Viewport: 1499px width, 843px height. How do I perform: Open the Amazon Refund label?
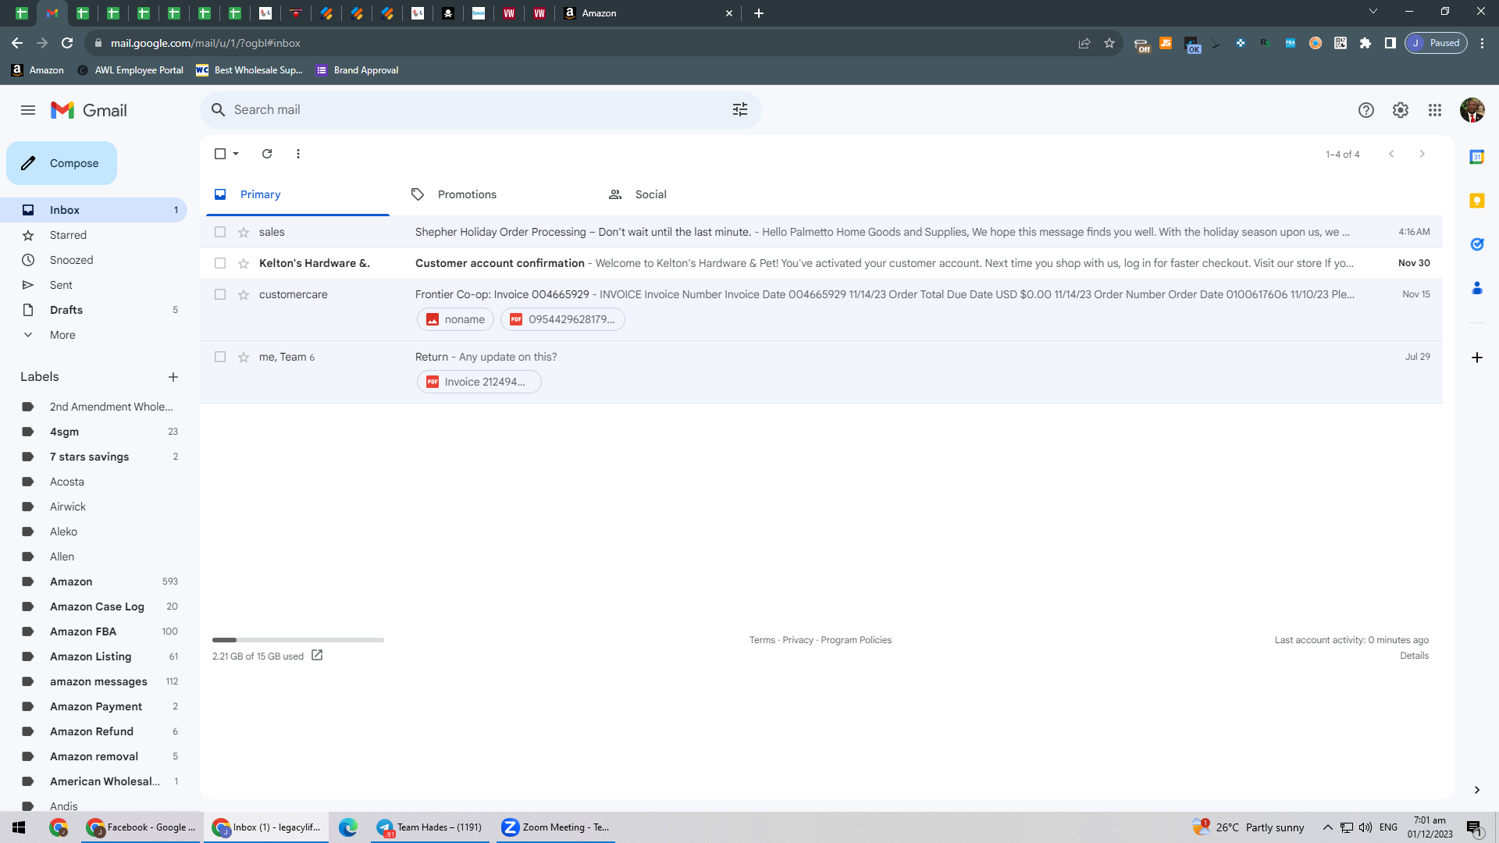pyautogui.click(x=94, y=731)
